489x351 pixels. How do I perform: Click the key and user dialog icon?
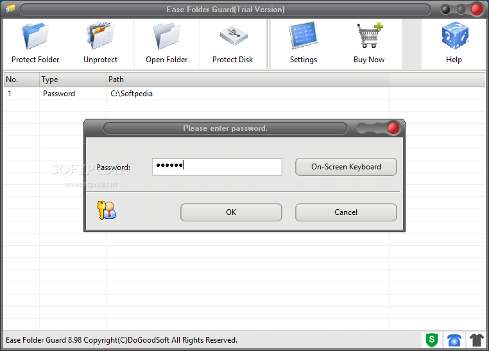(107, 210)
